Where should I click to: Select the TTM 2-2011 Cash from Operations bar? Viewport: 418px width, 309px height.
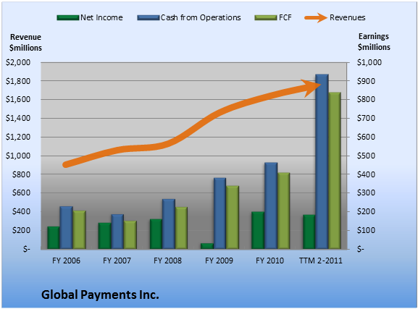click(x=322, y=161)
